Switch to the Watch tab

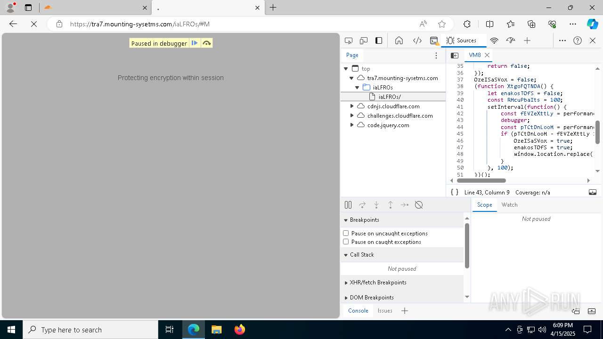click(x=509, y=205)
